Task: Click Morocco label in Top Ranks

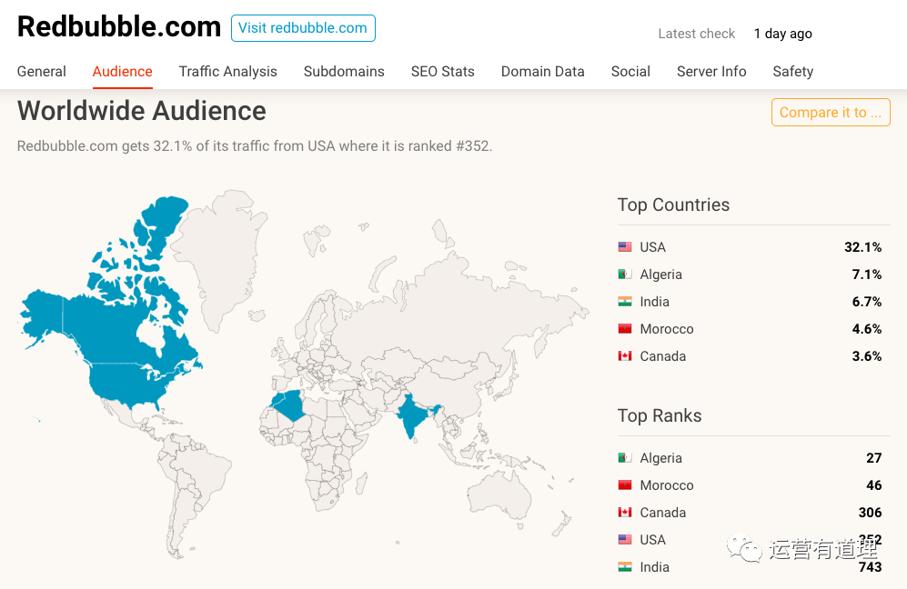Action: point(666,485)
